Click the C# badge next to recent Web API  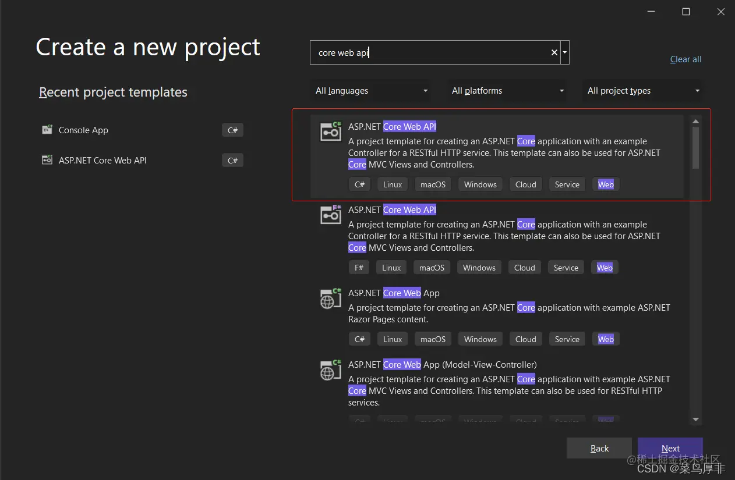(232, 160)
